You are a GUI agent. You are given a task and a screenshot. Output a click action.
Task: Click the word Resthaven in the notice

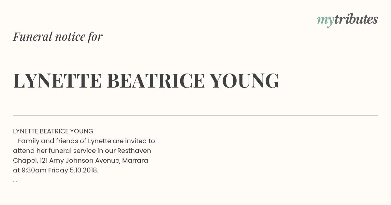134,151
